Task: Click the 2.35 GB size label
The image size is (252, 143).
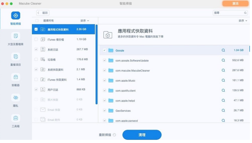Action: 81,29
